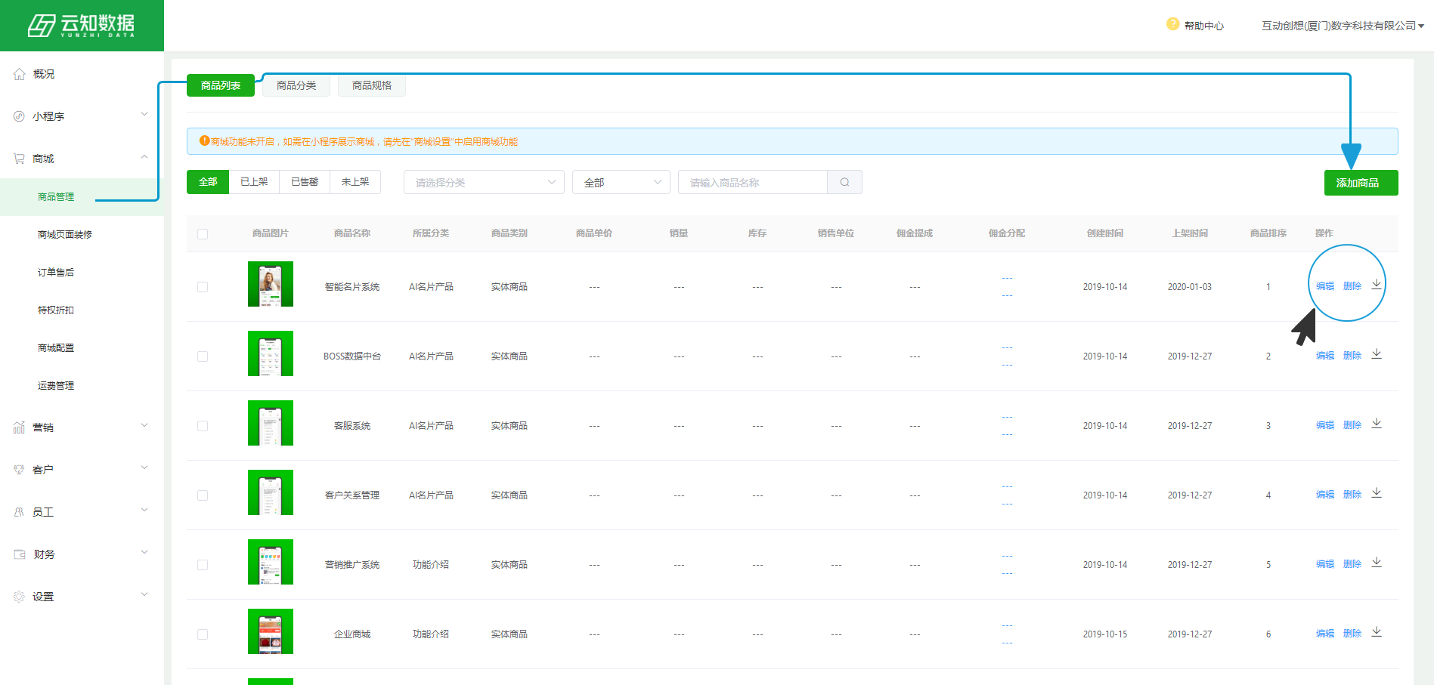This screenshot has height=685, width=1434.
Task: Focus the product name search field
Action: pyautogui.click(x=753, y=182)
